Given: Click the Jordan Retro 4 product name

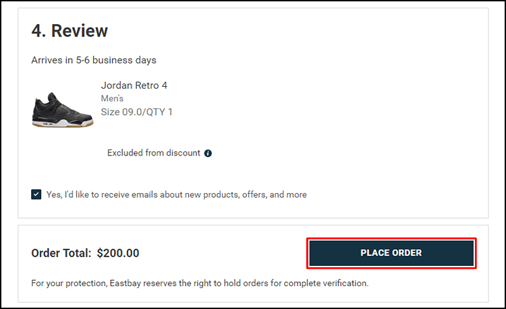Looking at the screenshot, I should pyautogui.click(x=134, y=85).
